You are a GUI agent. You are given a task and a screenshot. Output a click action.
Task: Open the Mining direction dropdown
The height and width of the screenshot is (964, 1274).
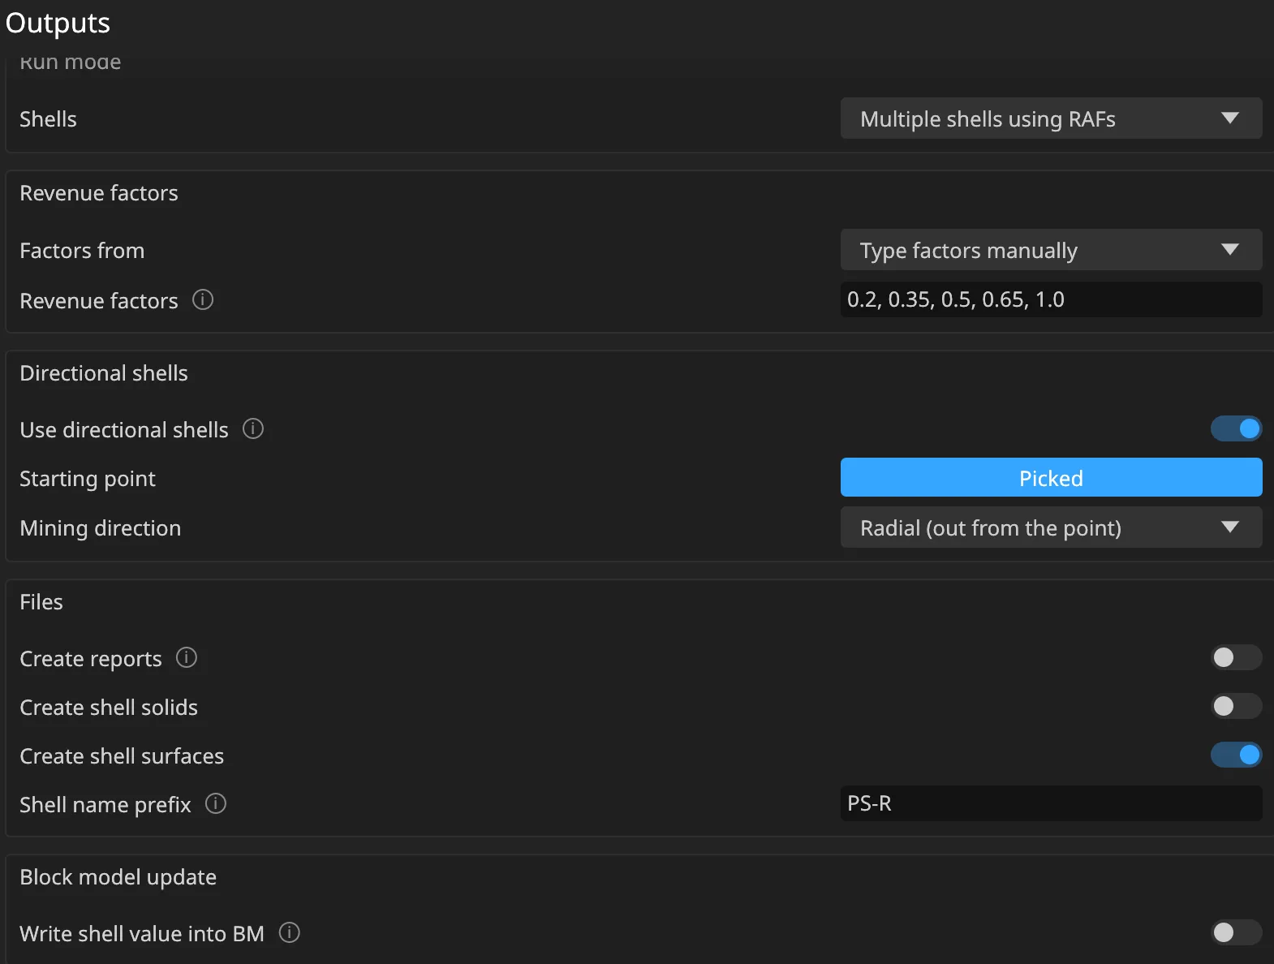pyautogui.click(x=1051, y=527)
